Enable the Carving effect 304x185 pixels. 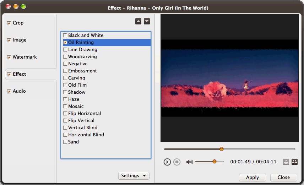click(65, 78)
